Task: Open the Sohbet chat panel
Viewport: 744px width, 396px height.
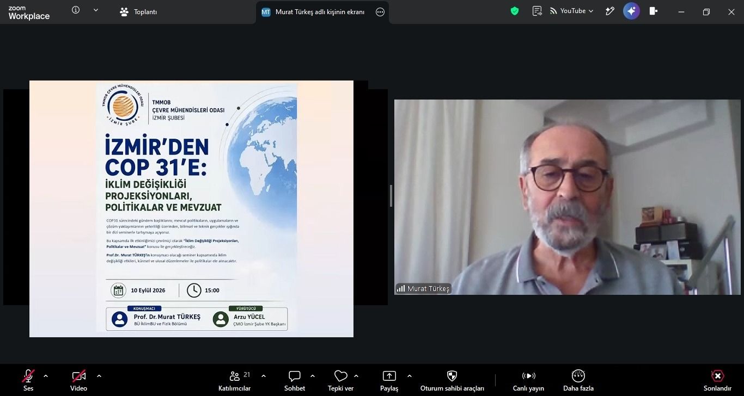Action: (x=295, y=380)
